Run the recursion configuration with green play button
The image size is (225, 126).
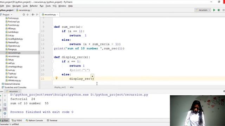click(x=214, y=10)
